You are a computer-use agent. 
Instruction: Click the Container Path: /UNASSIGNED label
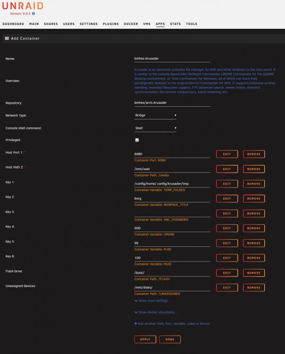point(157,294)
